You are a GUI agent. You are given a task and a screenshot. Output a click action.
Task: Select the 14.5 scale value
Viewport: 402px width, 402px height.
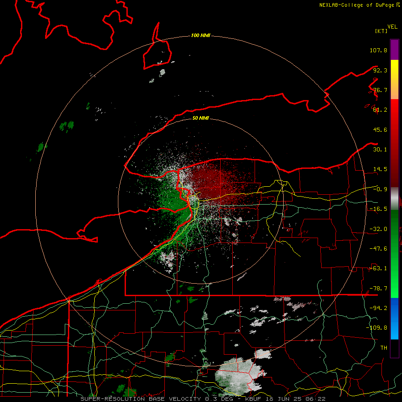pos(380,169)
